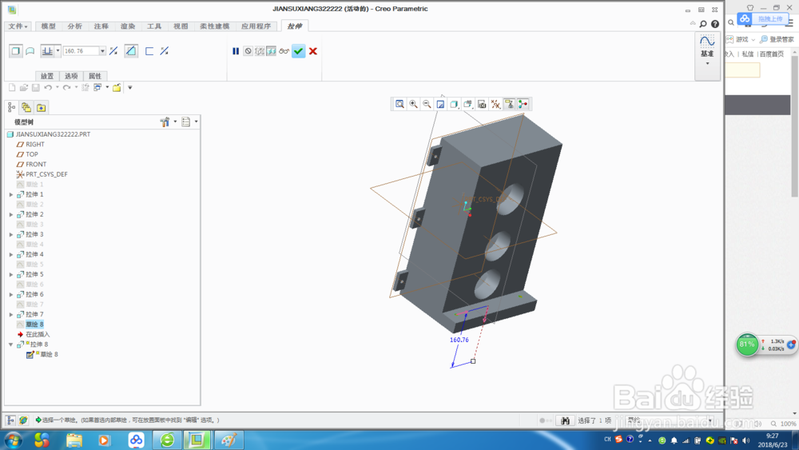799x450 pixels.
Task: Toggle the thicken sketch option
Action: (149, 51)
